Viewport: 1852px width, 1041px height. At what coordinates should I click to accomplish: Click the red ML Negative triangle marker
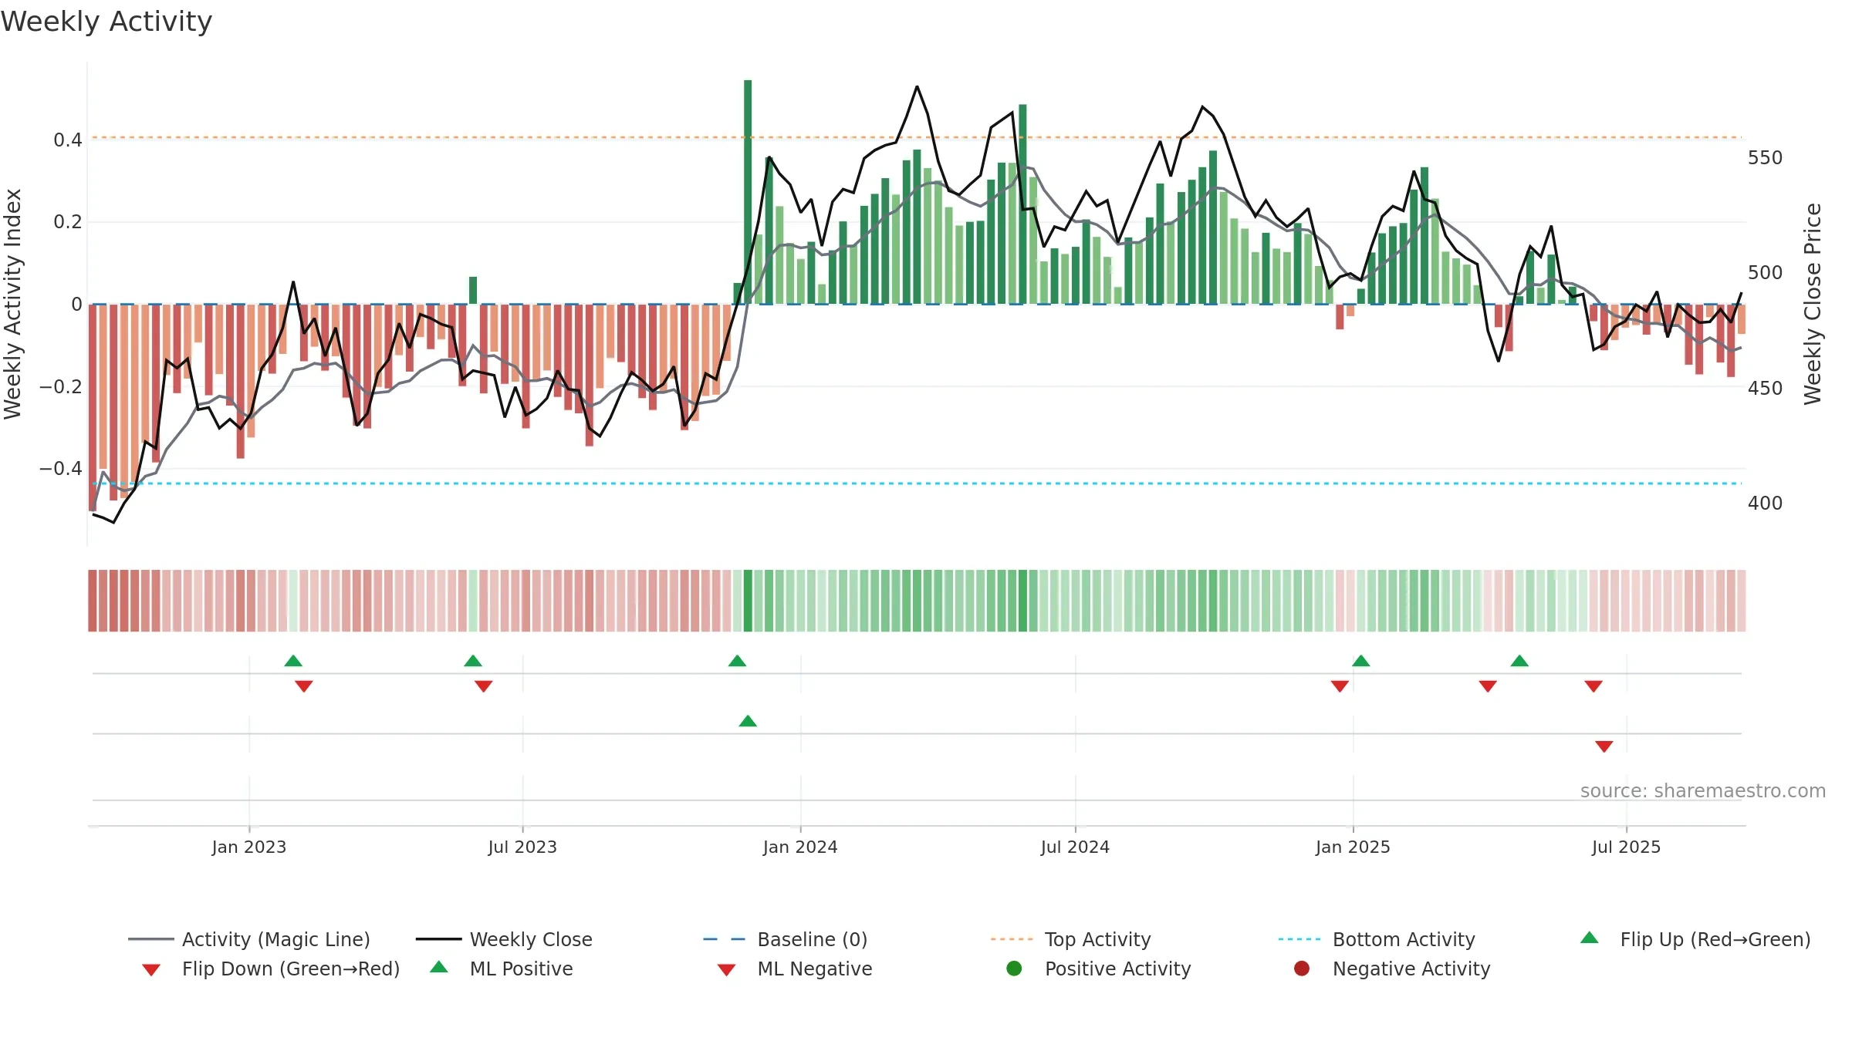(1604, 746)
